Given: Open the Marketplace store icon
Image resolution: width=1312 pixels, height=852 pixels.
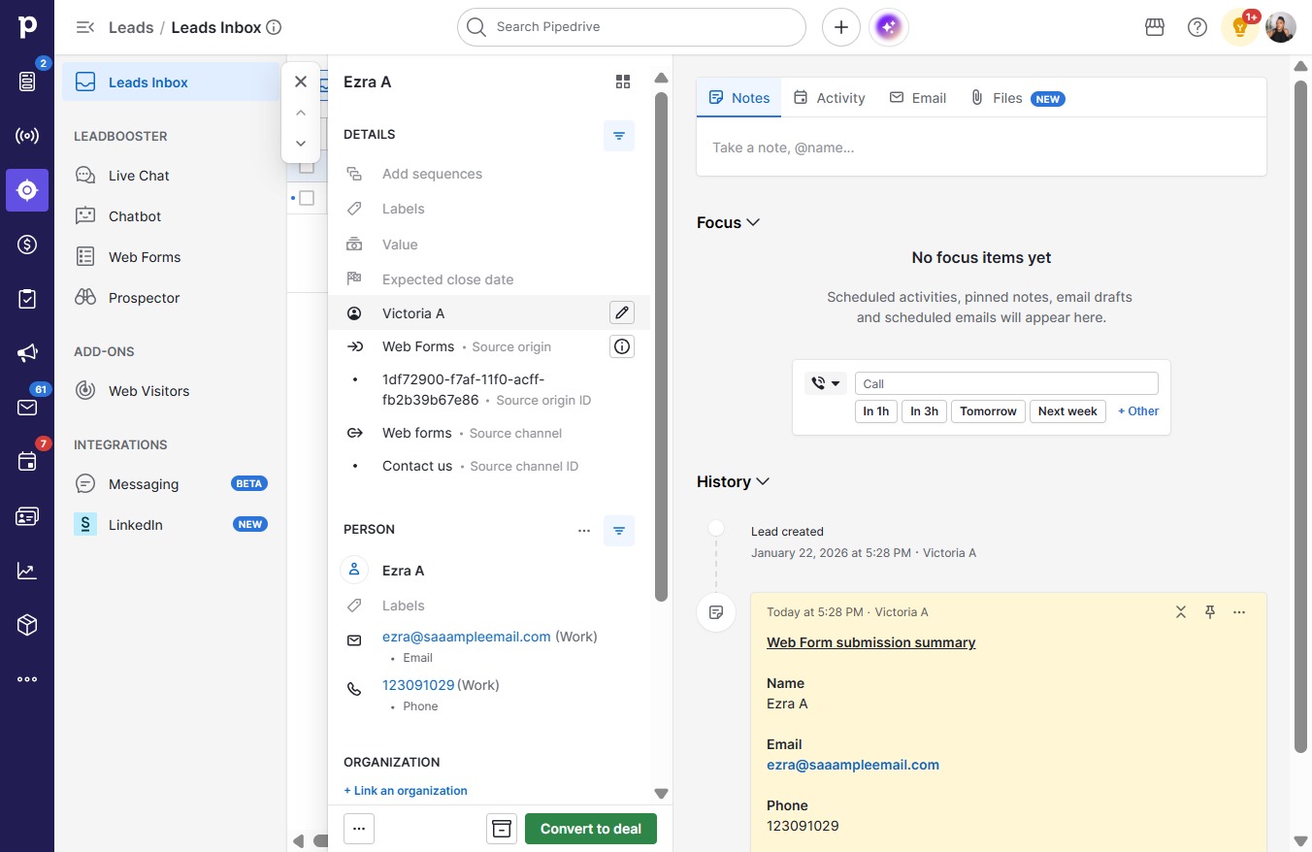Looking at the screenshot, I should [x=1155, y=27].
